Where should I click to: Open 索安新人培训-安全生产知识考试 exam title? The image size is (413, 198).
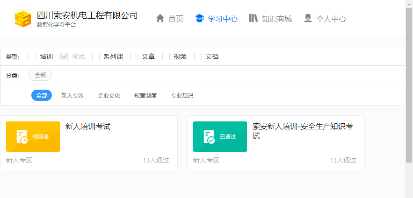click(x=303, y=131)
